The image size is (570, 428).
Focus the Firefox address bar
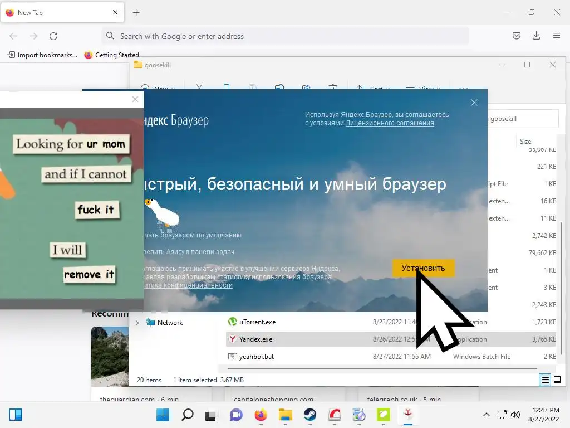coord(285,36)
